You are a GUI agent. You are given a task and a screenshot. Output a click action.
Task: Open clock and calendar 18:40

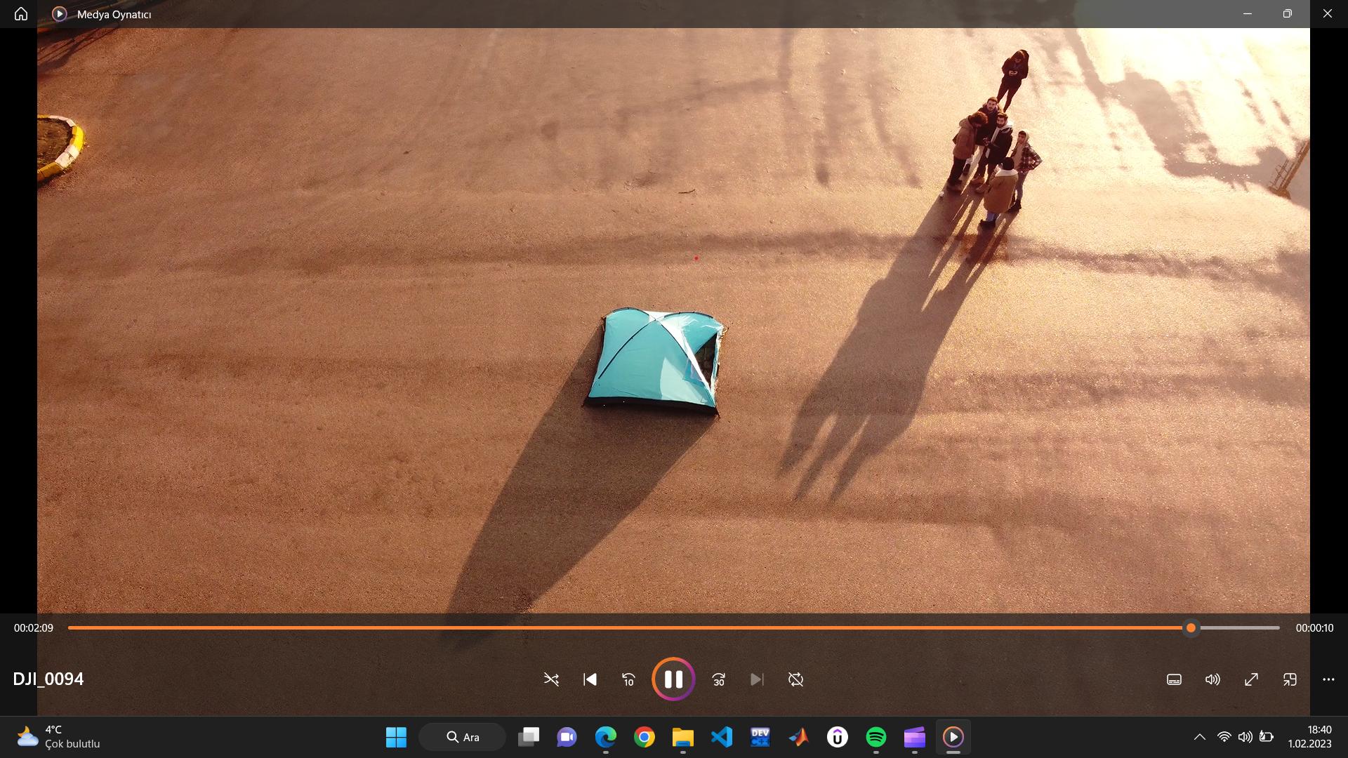coord(1310,737)
